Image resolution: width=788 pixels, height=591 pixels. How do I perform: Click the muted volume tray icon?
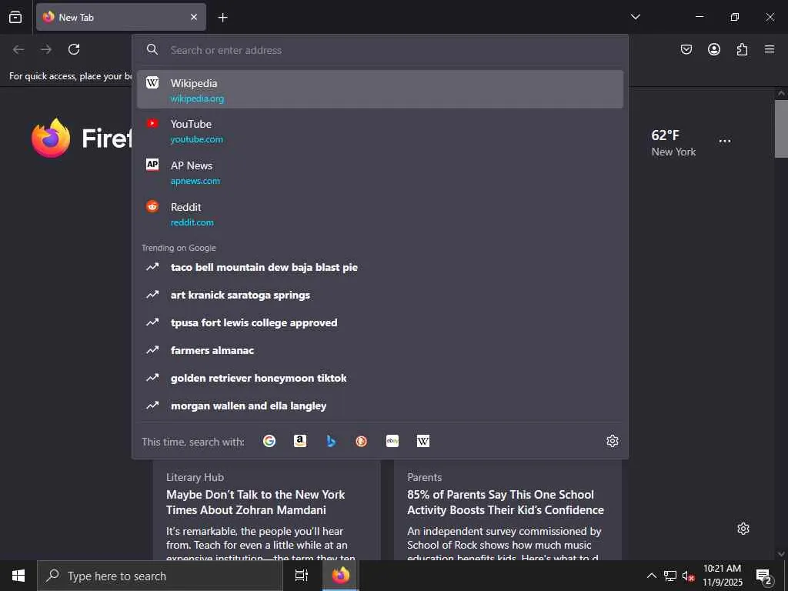click(688, 576)
